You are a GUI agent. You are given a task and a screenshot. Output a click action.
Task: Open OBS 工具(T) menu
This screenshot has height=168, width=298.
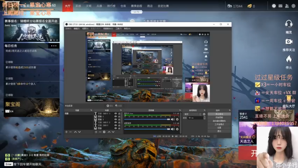click(118, 29)
